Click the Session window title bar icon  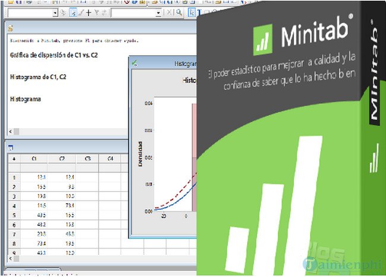[x=10, y=28]
